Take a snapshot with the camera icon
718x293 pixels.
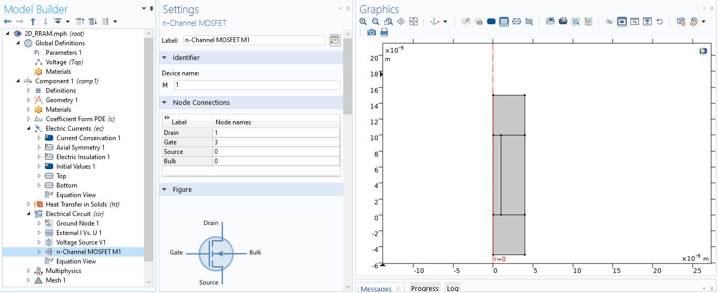[371, 32]
